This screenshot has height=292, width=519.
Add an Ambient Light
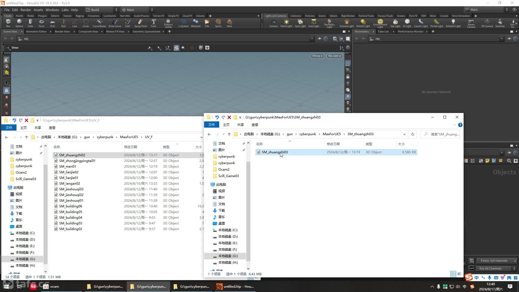pos(453,23)
